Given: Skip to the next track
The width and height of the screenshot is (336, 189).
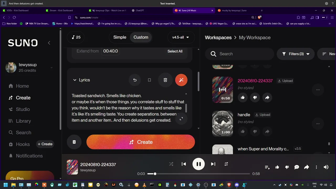Looking at the screenshot, I should click(213, 164).
